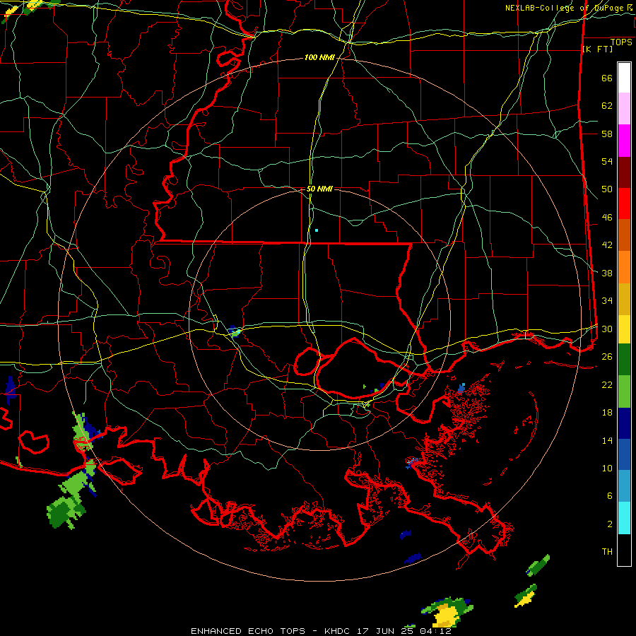Click the bright red 46-50 legend swatch
636x636 pixels.
coord(624,204)
